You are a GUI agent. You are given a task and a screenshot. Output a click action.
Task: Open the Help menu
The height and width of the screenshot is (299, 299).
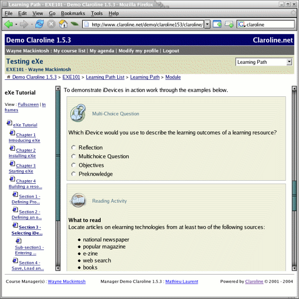114,13
